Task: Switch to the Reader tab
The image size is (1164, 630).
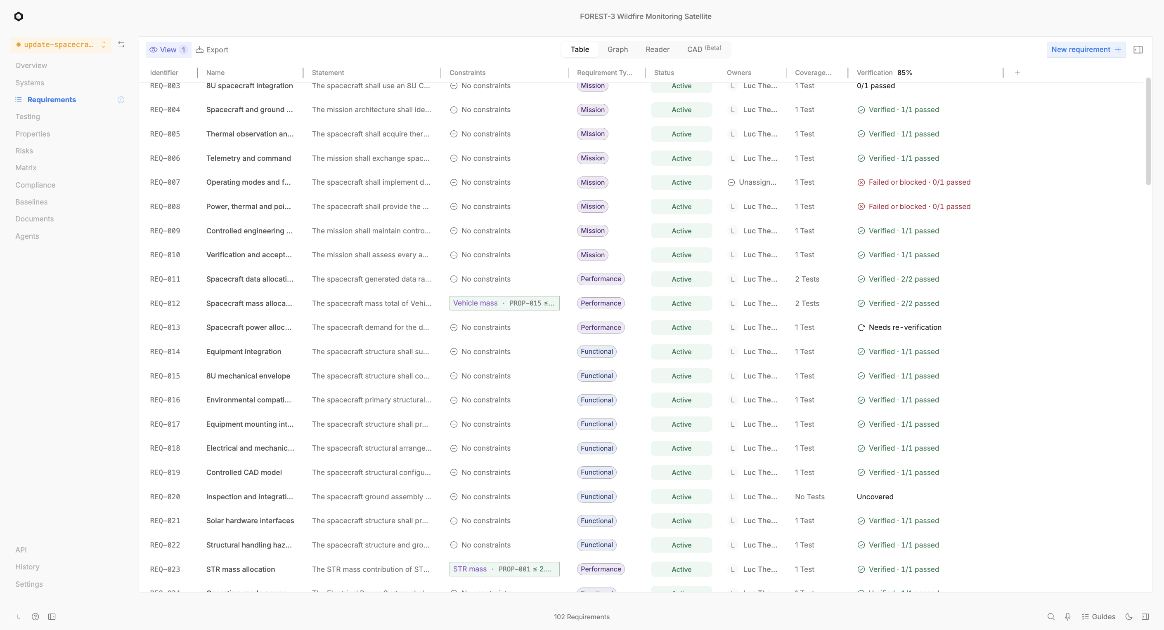Action: (657, 49)
